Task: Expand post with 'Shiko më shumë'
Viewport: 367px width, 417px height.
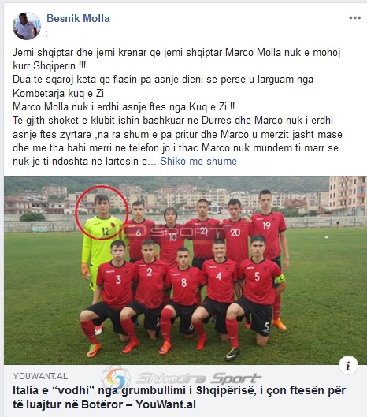Action: 198,161
